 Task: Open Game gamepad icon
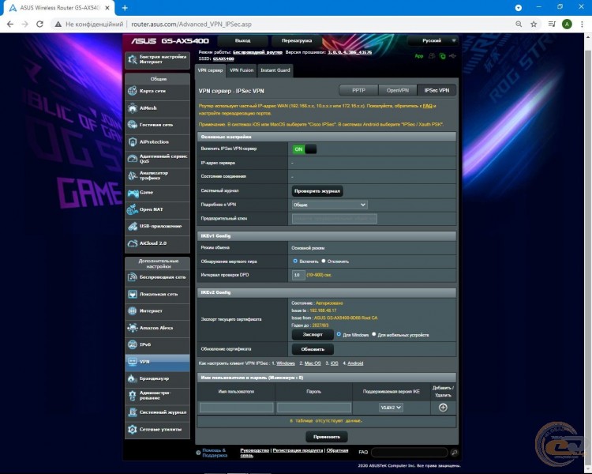click(x=132, y=193)
